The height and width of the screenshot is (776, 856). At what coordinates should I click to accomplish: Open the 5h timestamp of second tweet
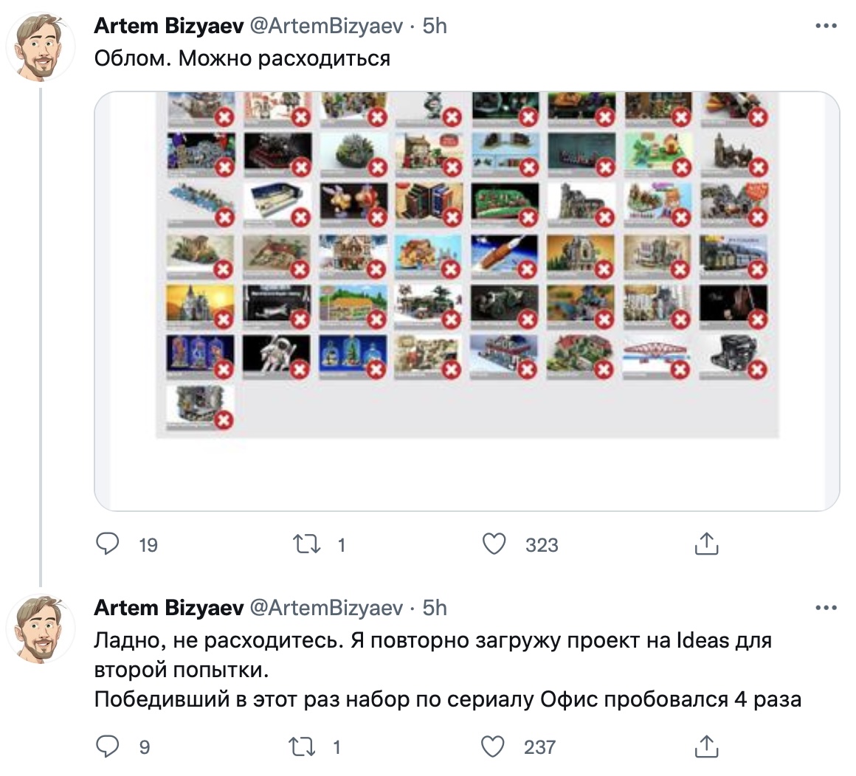(435, 607)
